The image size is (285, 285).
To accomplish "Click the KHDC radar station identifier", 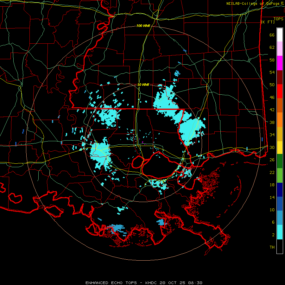I will point(152,283).
